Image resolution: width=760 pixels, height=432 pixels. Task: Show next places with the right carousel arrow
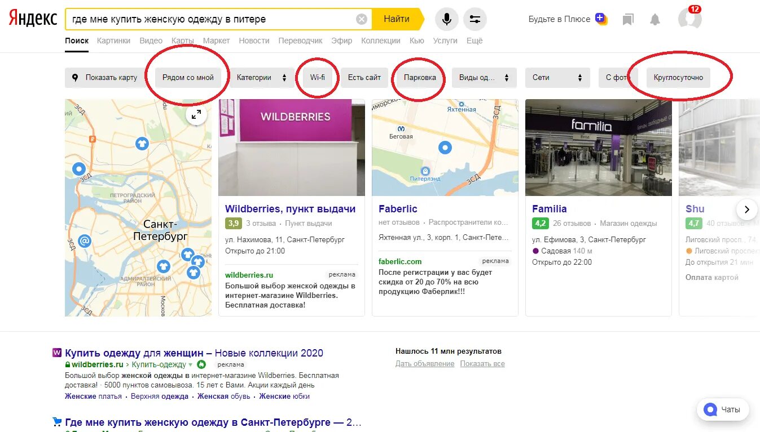click(x=746, y=210)
